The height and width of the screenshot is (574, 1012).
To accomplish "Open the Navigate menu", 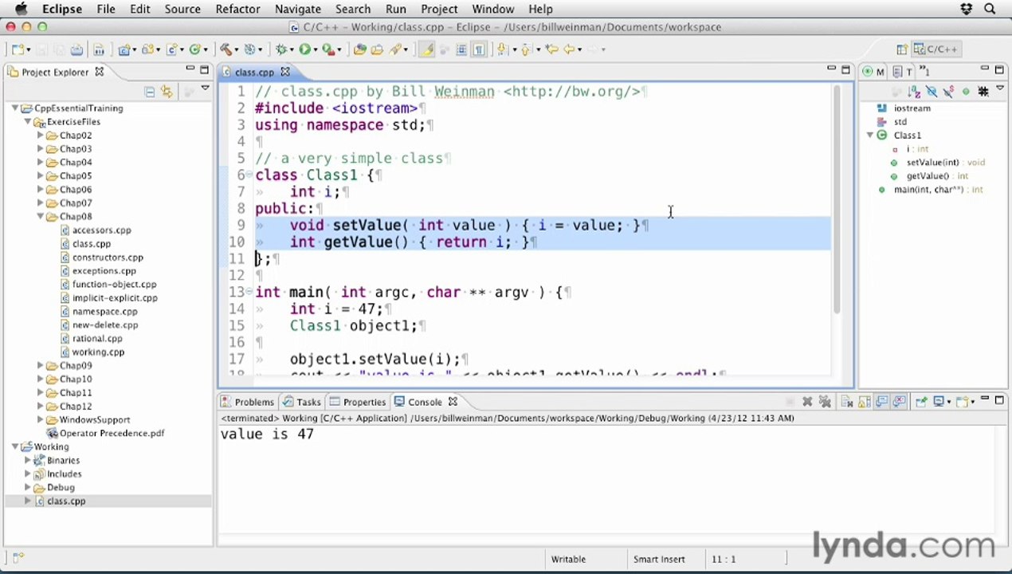I will 297,9.
